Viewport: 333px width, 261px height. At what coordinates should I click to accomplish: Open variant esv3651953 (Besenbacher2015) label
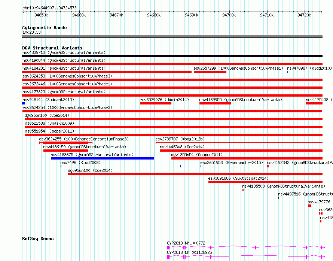pyautogui.click(x=232, y=163)
